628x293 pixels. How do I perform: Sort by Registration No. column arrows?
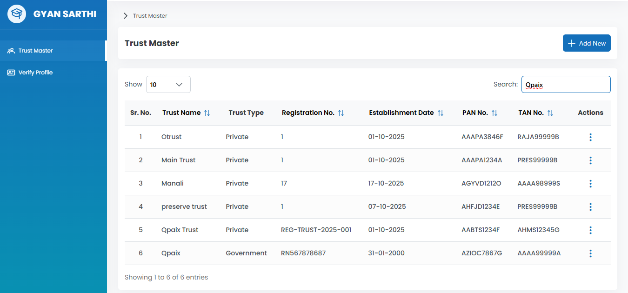(x=341, y=113)
